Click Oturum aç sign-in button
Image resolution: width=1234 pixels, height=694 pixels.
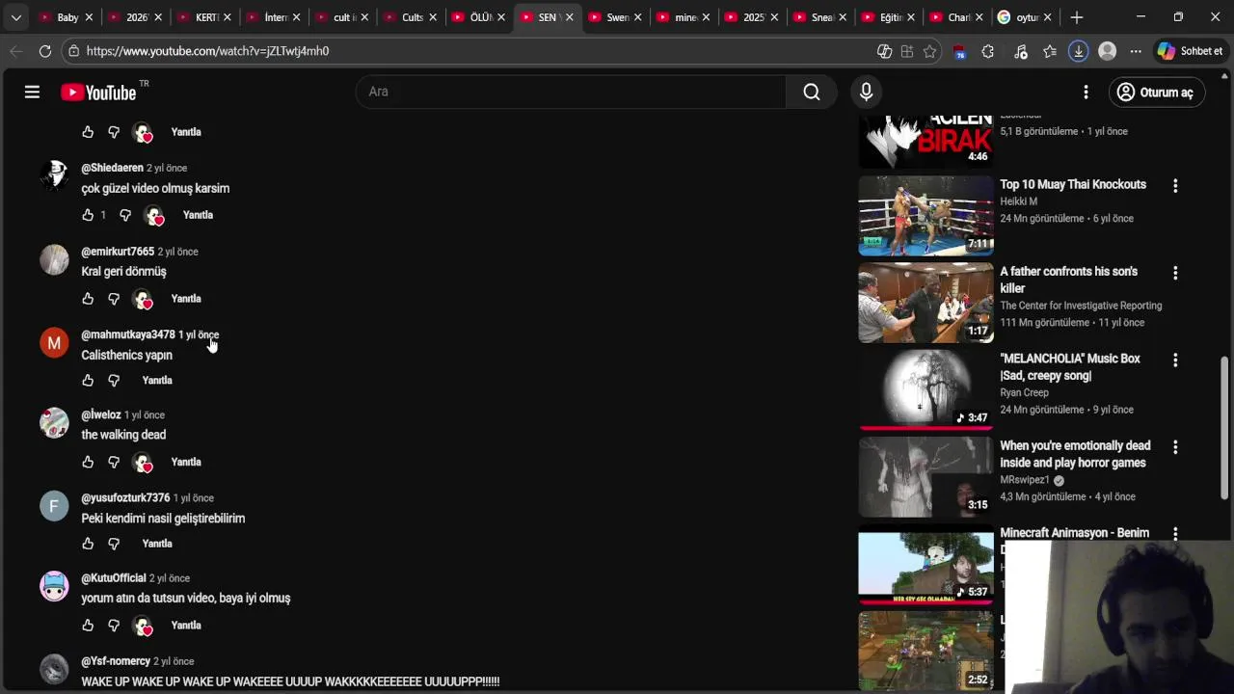coord(1156,93)
